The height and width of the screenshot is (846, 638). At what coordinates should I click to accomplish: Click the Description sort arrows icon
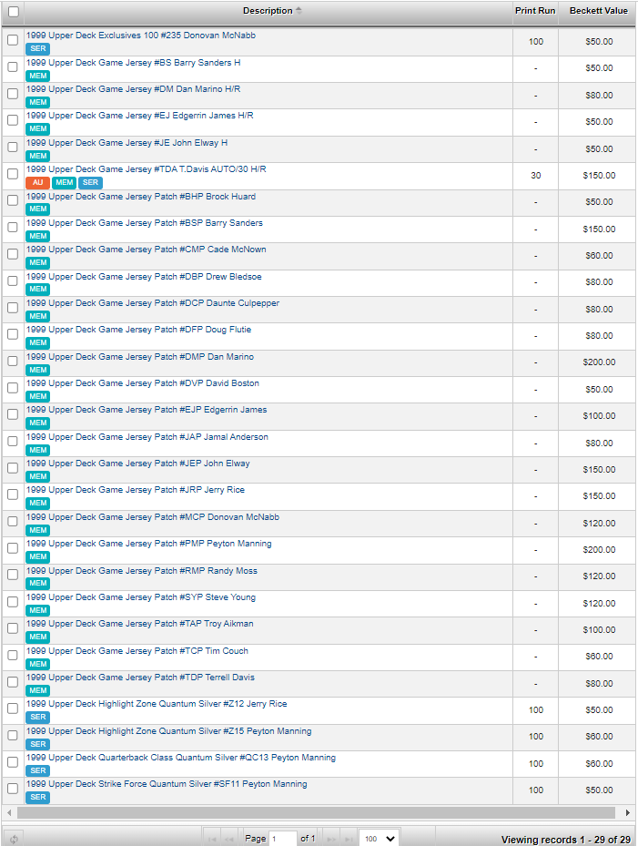(x=299, y=11)
